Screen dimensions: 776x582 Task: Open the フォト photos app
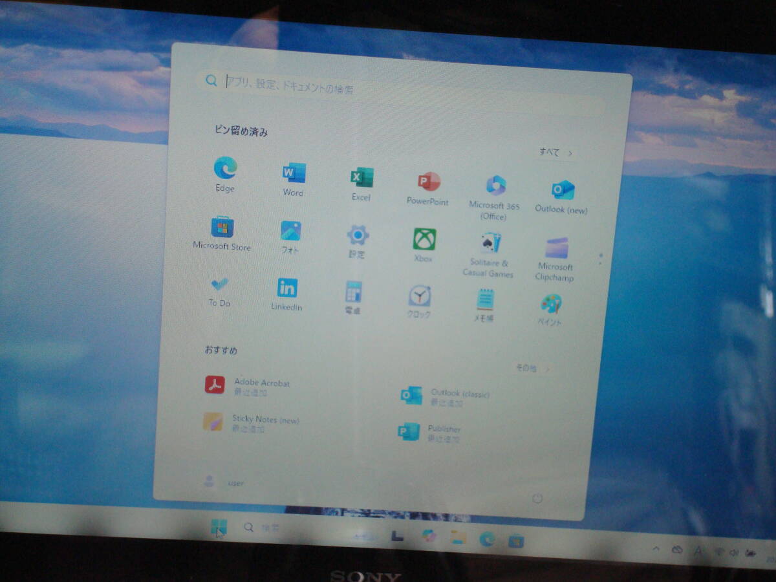click(x=290, y=237)
